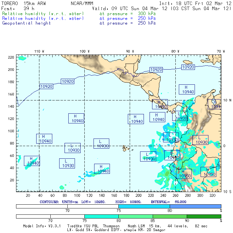The height and width of the screenshot is (233, 233).
Task: Click the cyan 75–80% segment of upper colorbar
Action: 144,206
